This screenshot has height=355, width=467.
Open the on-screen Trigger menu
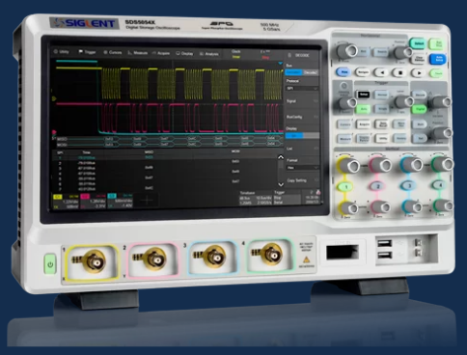tap(87, 52)
